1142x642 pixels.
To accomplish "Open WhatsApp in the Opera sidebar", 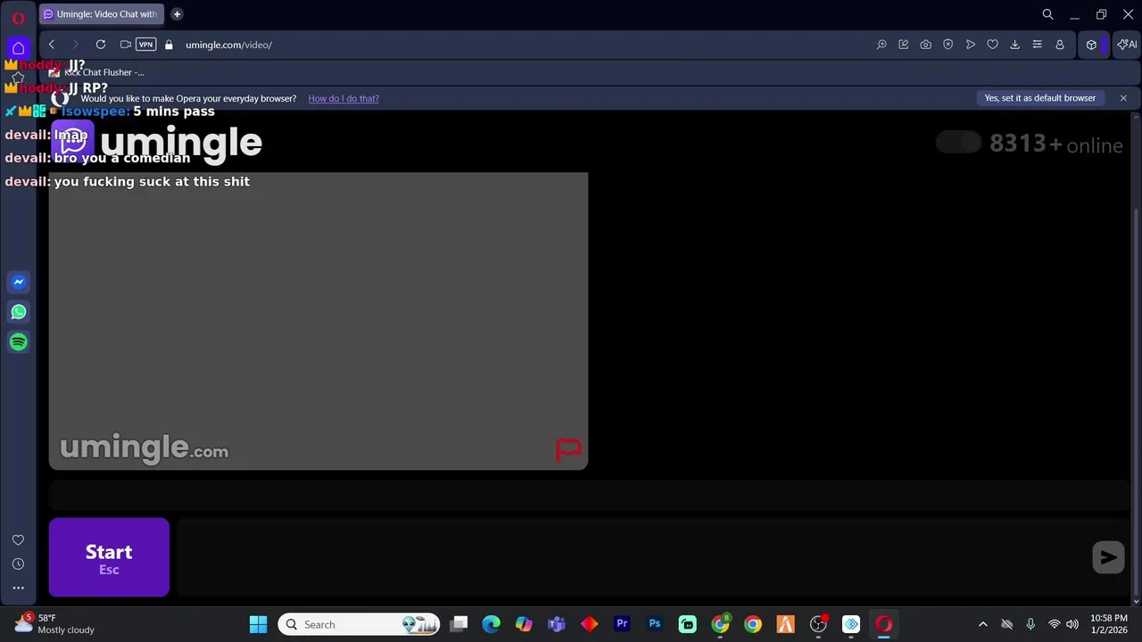I will tap(19, 312).
